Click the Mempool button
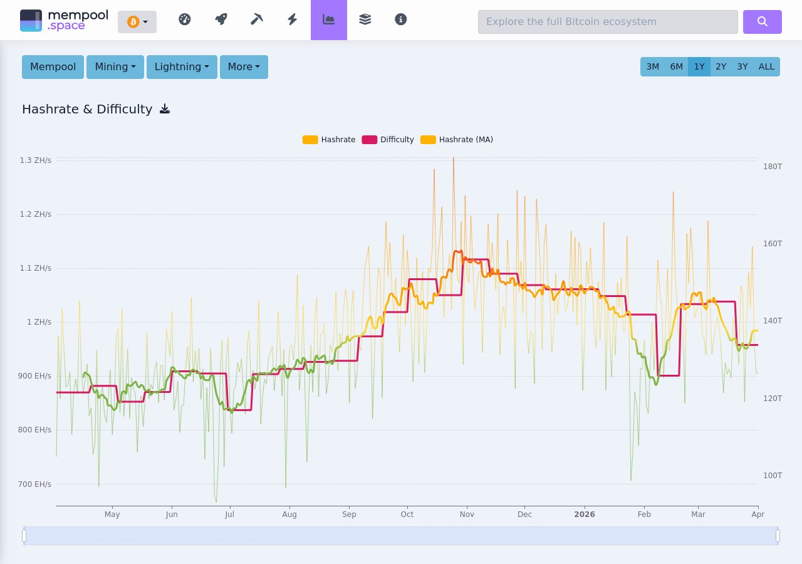The height and width of the screenshot is (564, 802). [53, 66]
